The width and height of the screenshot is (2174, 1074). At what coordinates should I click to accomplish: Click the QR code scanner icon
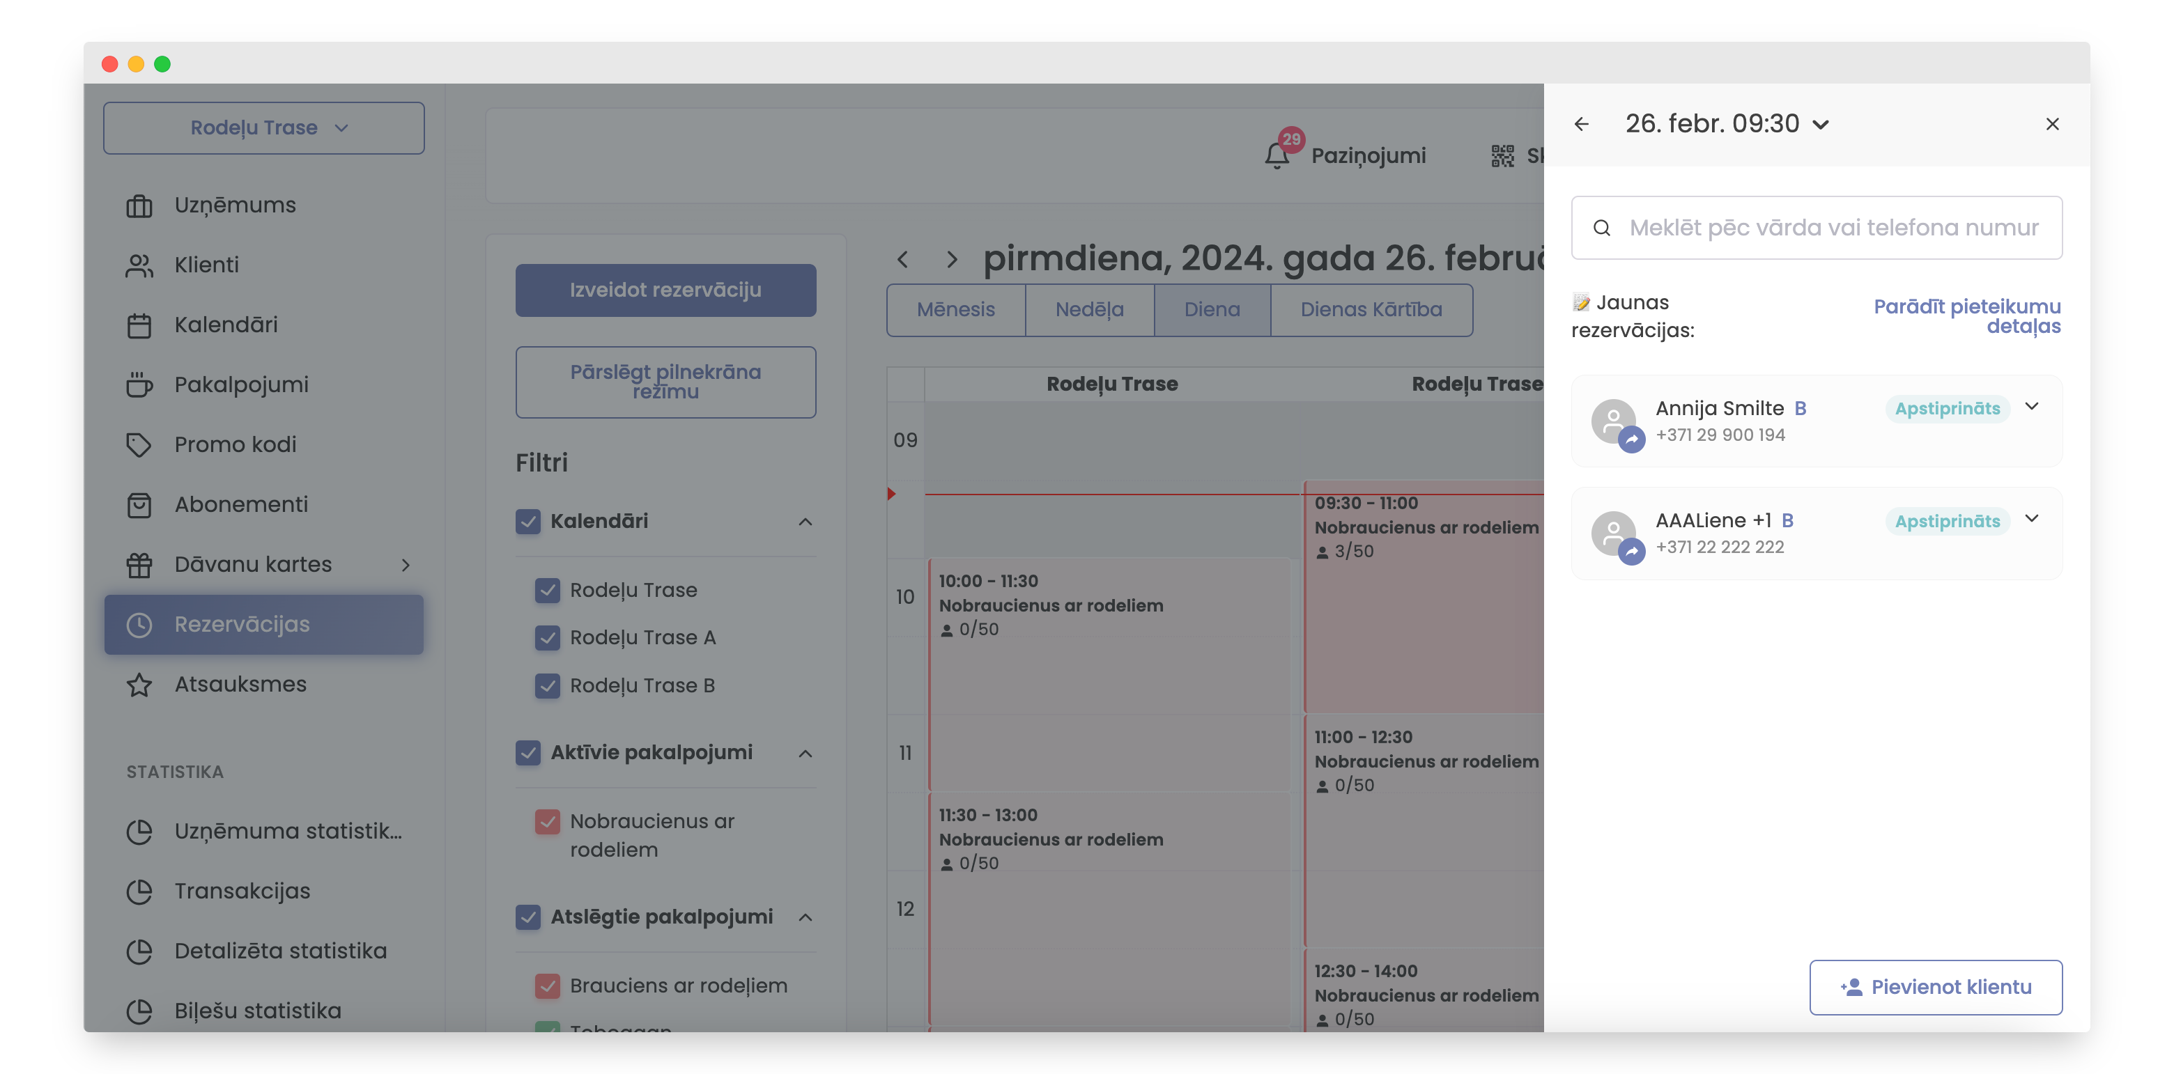(1502, 155)
